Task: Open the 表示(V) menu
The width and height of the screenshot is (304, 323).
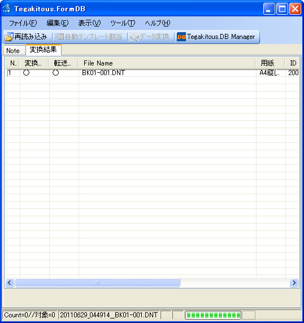Action: (89, 23)
